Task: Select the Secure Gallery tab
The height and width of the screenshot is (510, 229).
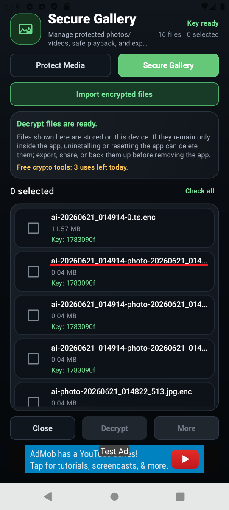Action: tap(168, 65)
